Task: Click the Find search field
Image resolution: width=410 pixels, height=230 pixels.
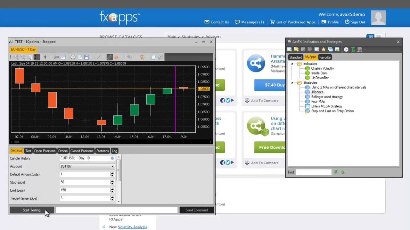Action: coord(313,172)
